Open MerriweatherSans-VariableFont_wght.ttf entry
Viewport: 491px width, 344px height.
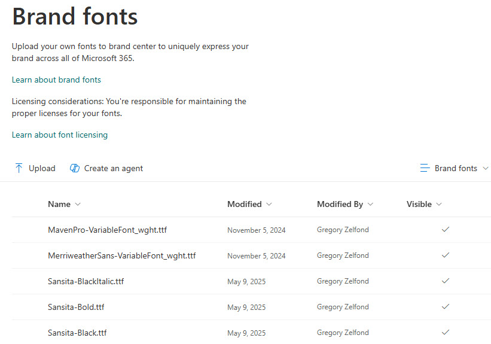pyautogui.click(x=121, y=255)
